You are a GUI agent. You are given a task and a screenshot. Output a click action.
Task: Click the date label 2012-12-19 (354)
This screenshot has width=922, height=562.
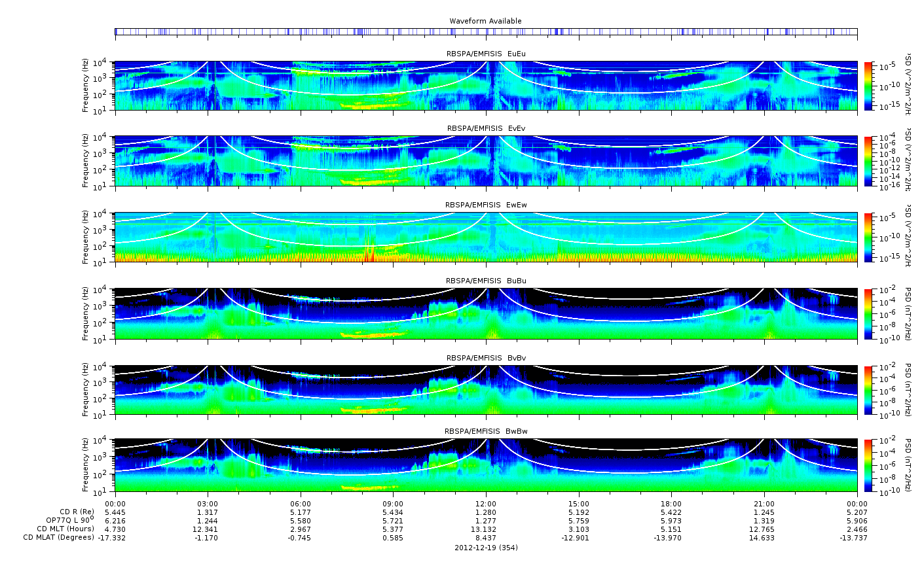tap(486, 548)
